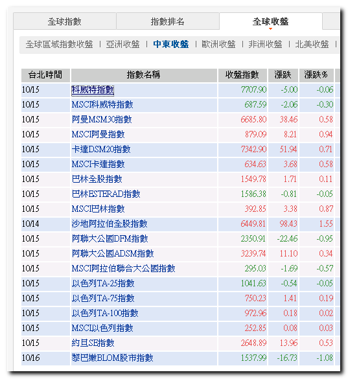
Task: Open 非洲收盤 section
Action: tap(265, 44)
